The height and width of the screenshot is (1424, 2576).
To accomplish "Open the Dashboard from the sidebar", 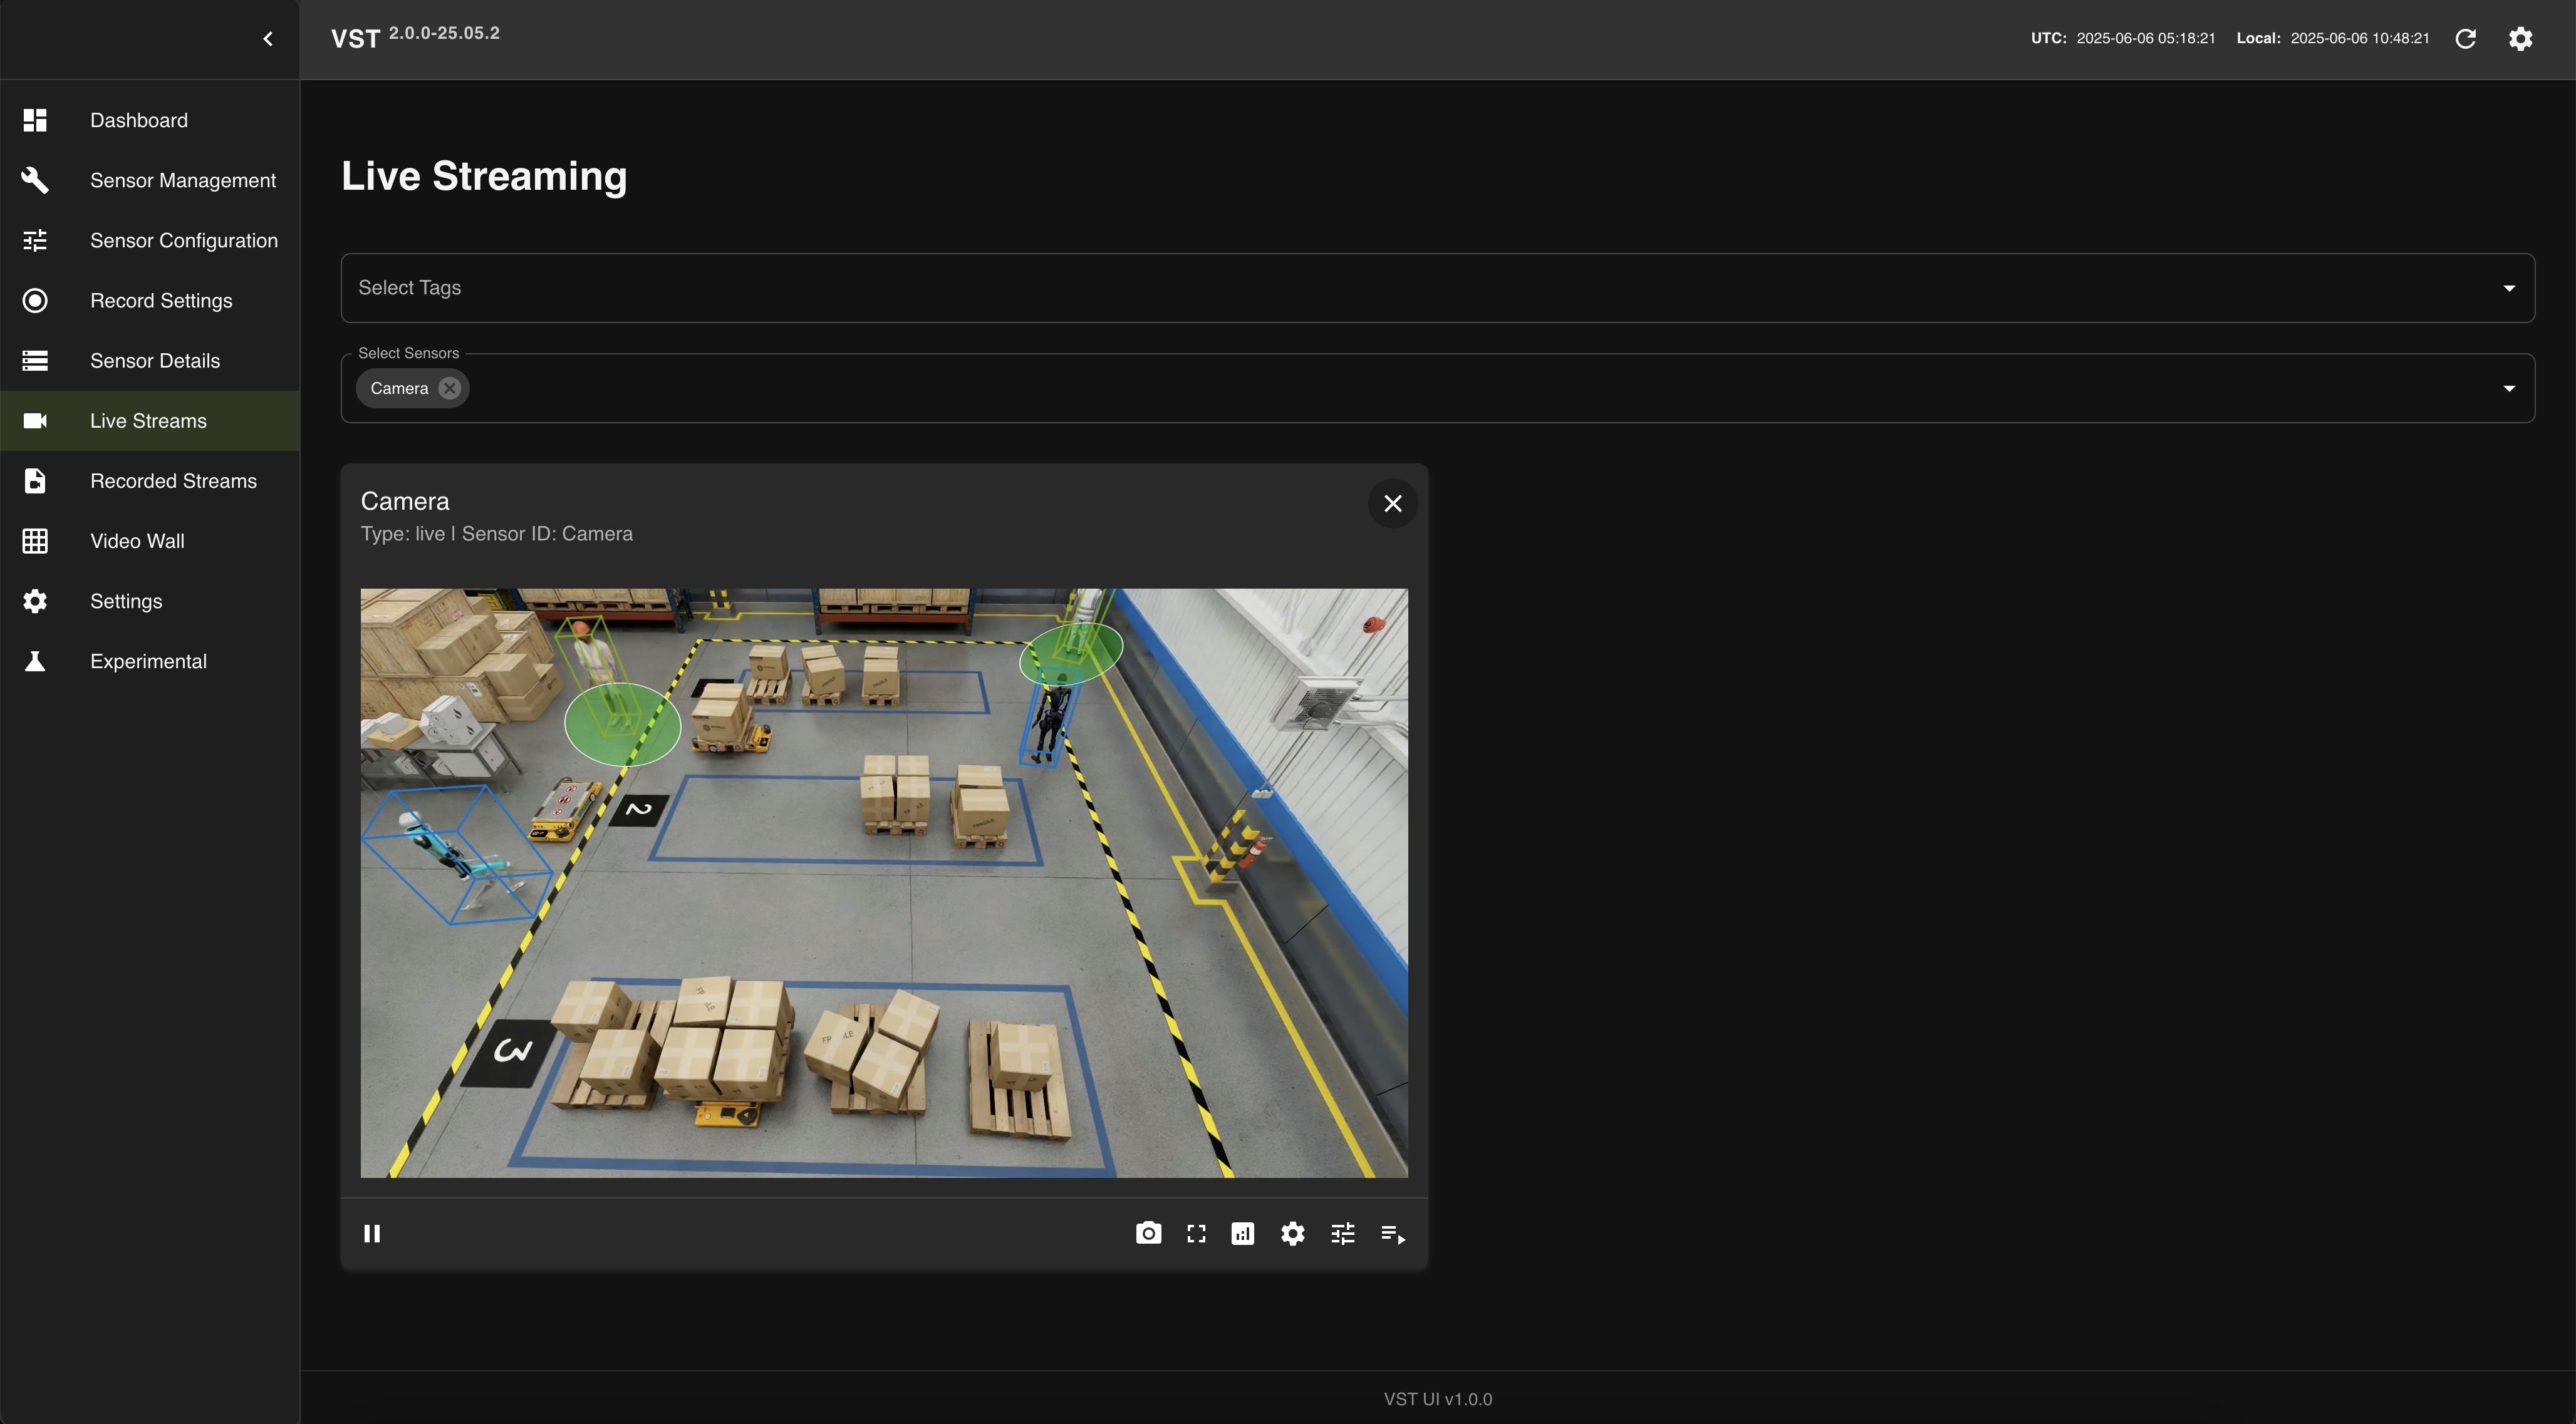I will click(138, 120).
